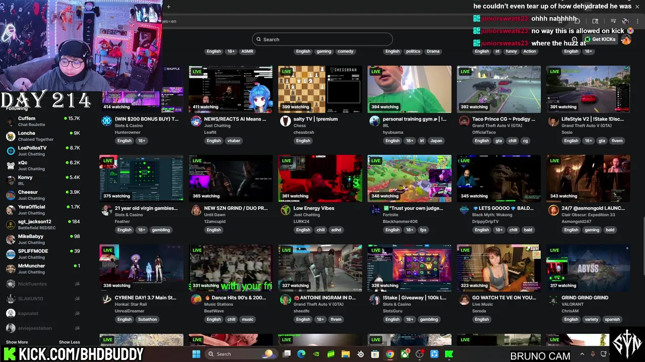
Task: Click the 'politics' tag in top row
Action: coord(413,51)
